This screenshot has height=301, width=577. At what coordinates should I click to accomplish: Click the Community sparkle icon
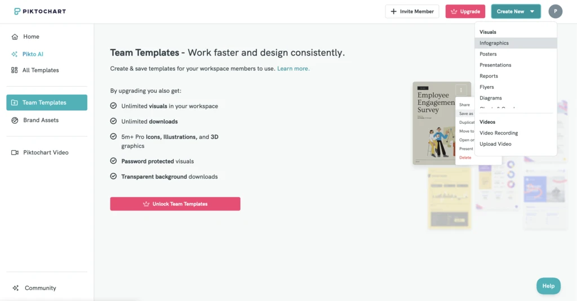15,288
